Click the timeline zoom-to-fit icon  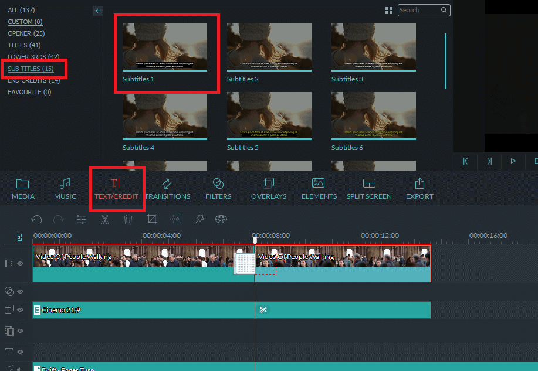pyautogui.click(x=19, y=237)
